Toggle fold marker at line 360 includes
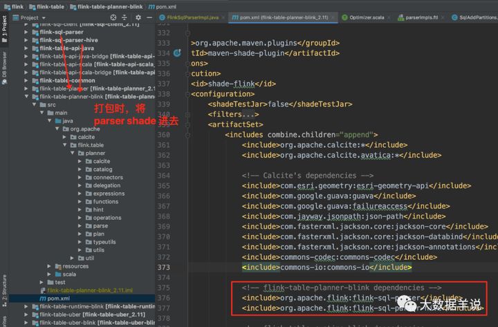498x327 pixels. (x=187, y=136)
